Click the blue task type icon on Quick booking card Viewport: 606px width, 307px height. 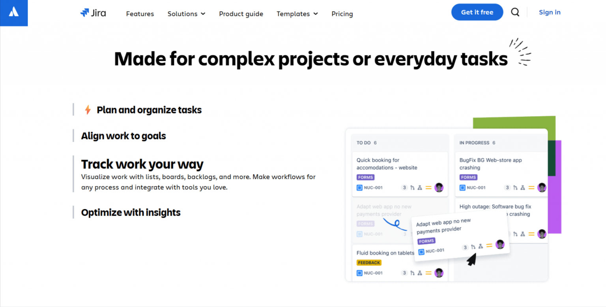coord(359,188)
